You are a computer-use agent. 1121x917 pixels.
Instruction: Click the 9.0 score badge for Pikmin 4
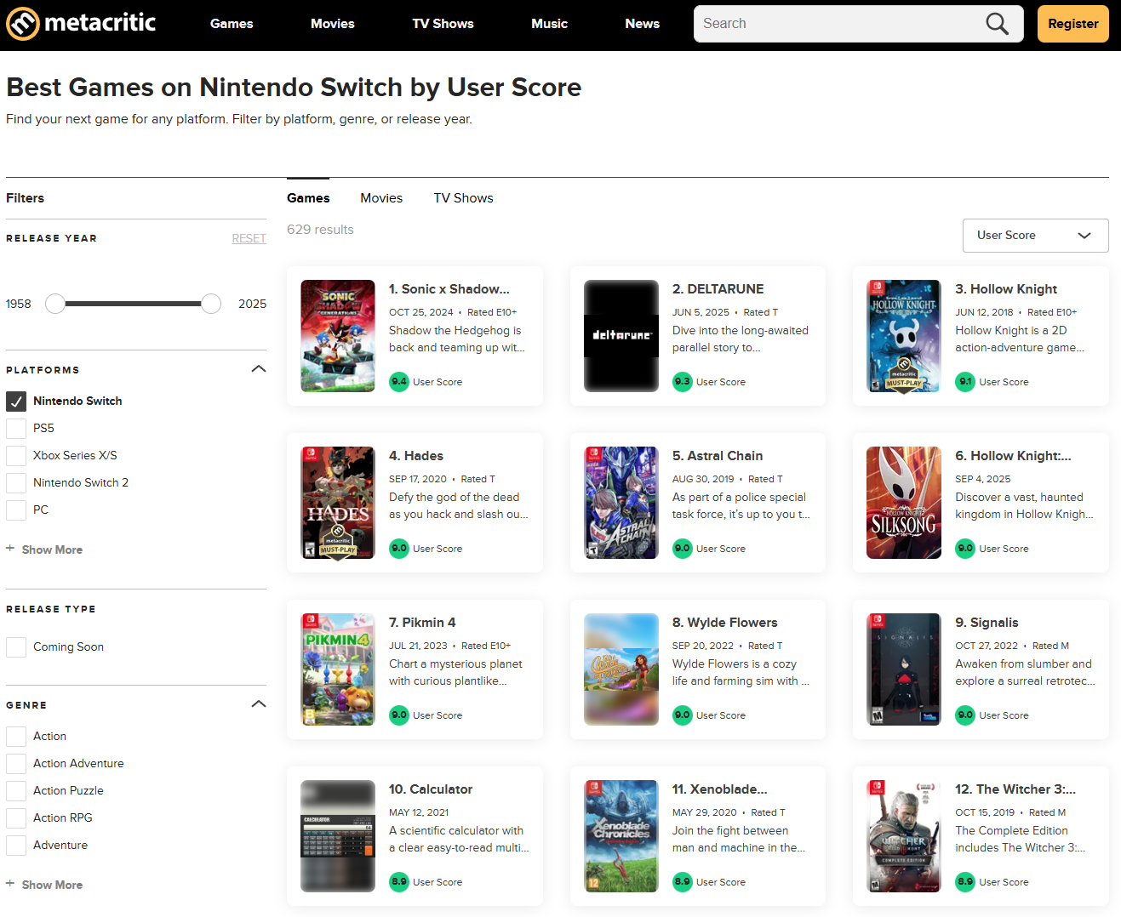click(399, 715)
